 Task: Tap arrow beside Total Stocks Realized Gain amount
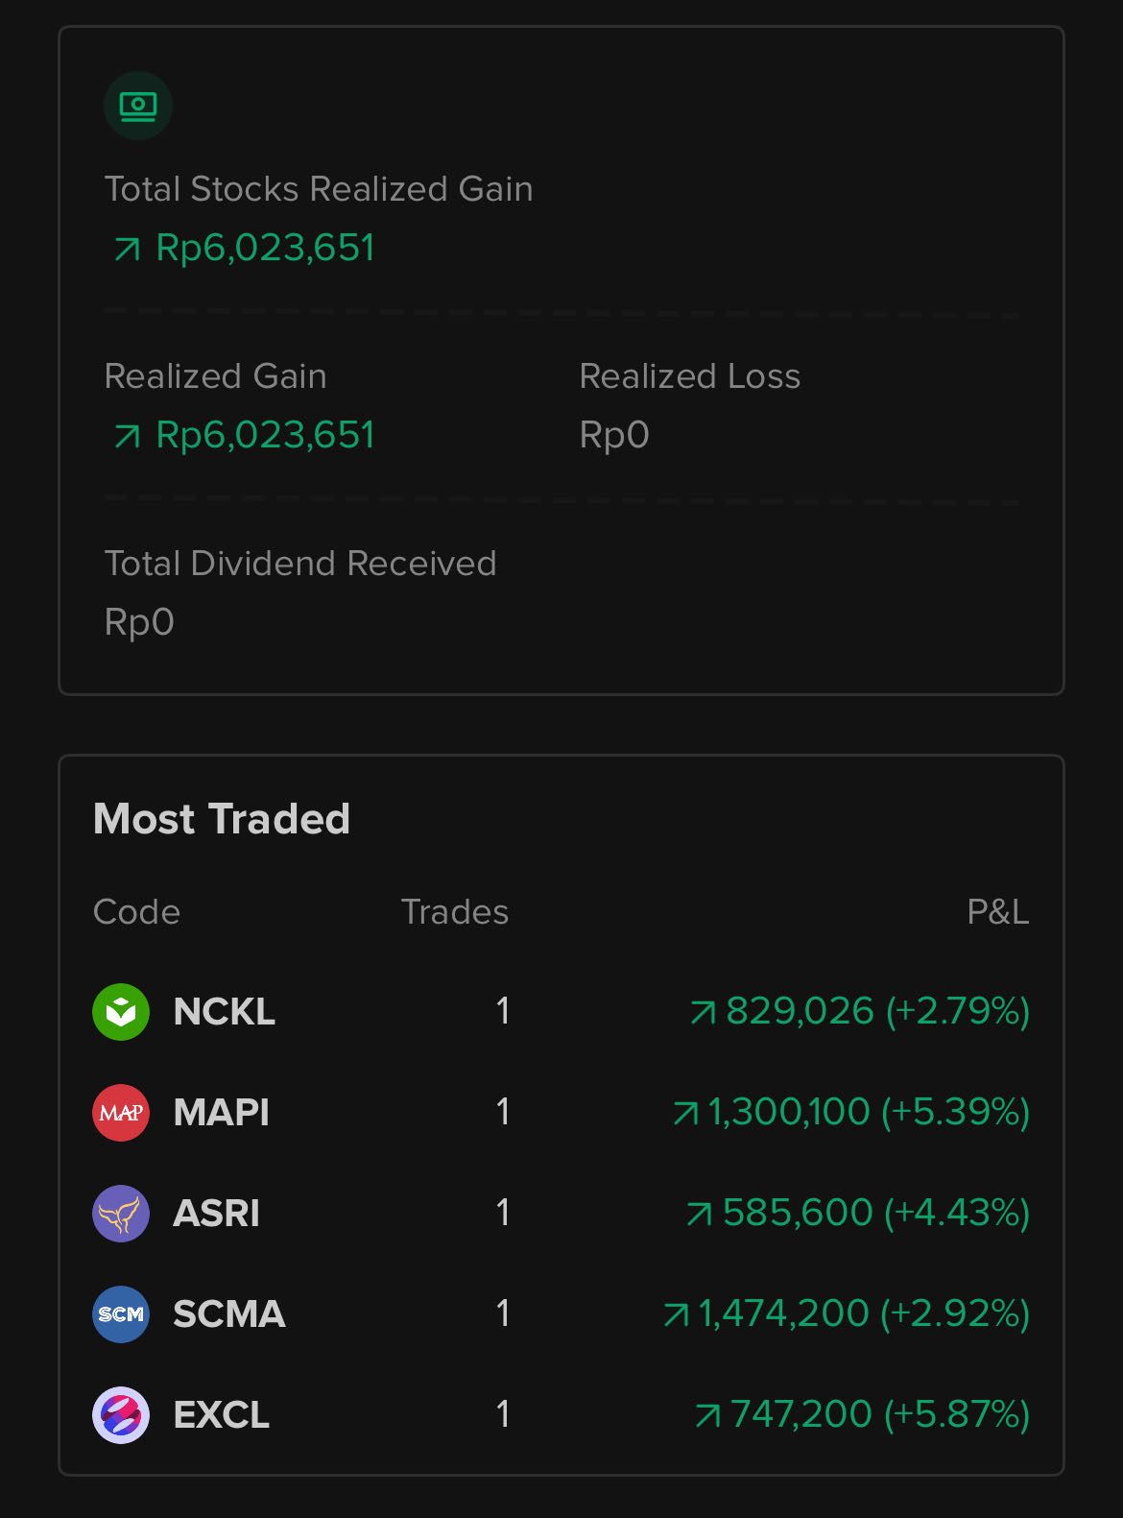point(127,250)
